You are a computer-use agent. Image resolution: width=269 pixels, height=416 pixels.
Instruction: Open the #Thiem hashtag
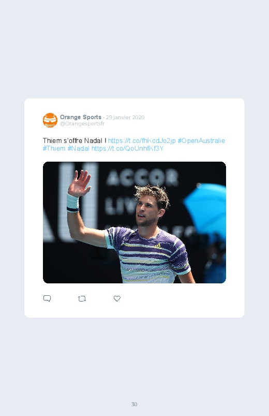click(x=54, y=148)
